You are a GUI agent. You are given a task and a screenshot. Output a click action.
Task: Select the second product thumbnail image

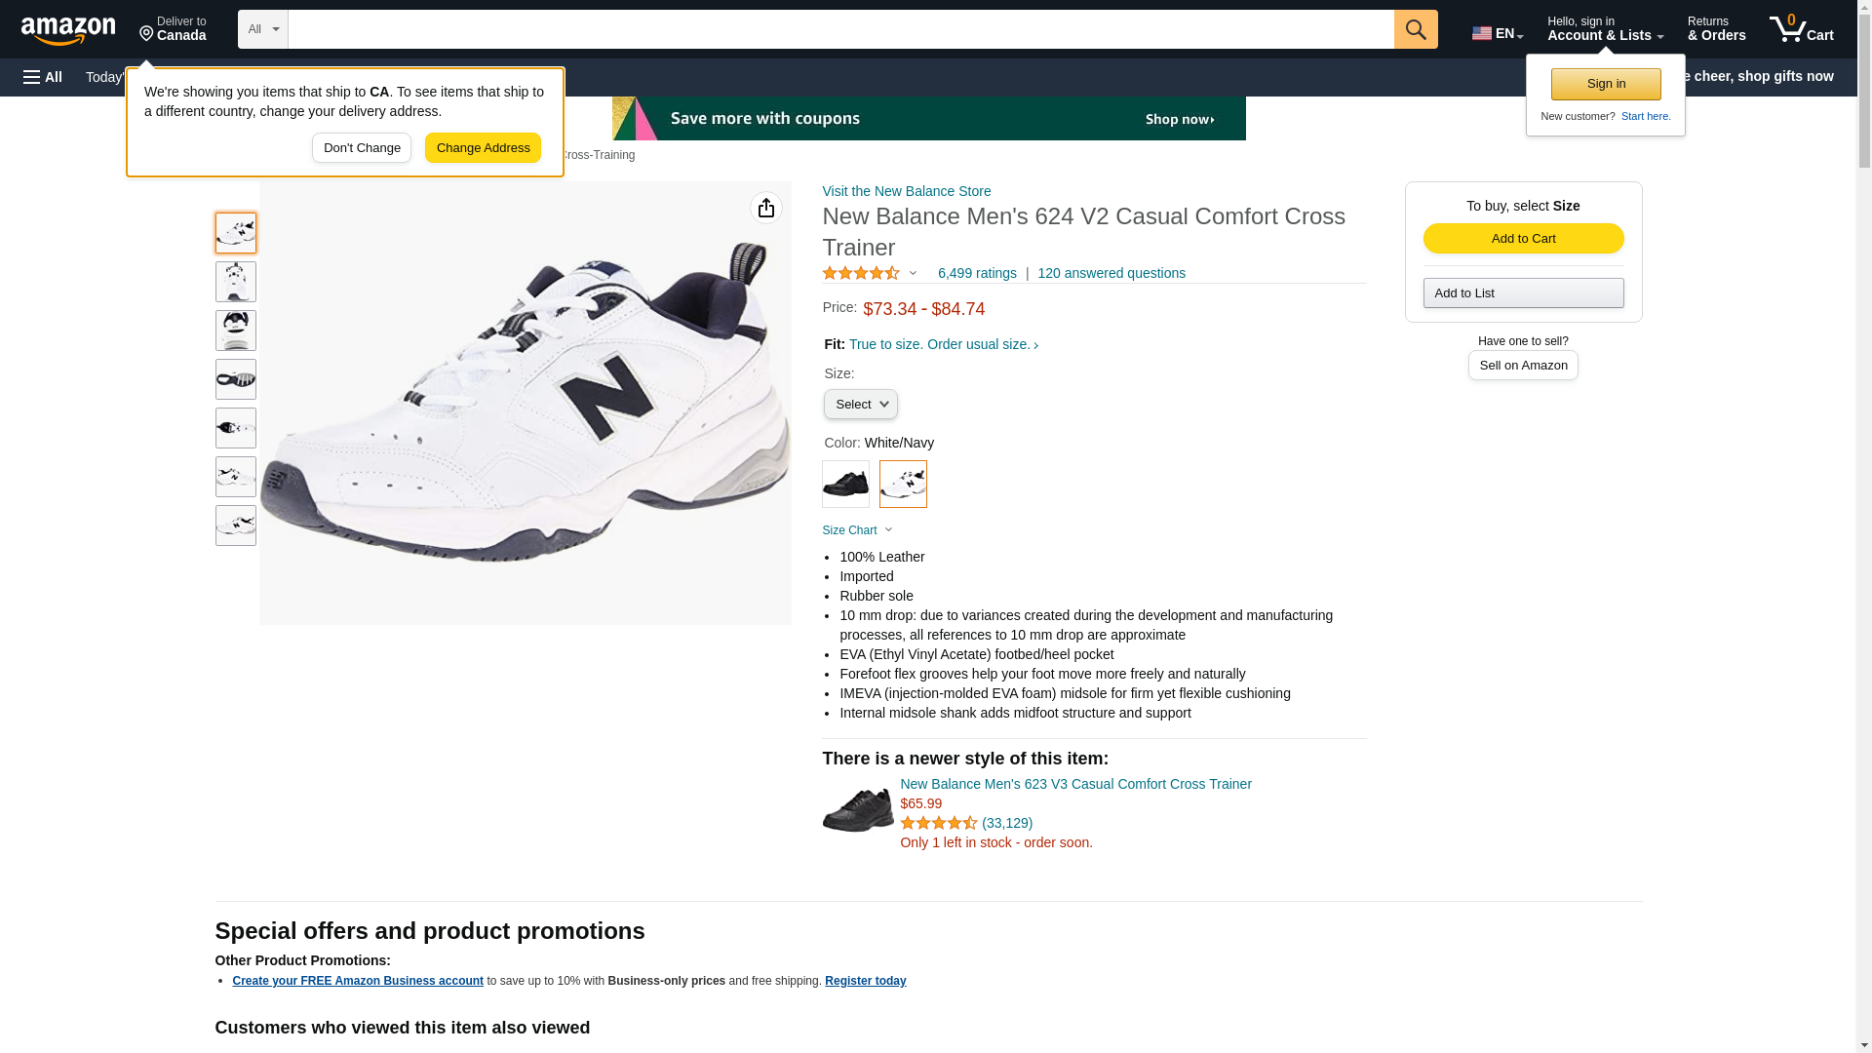[x=236, y=282]
